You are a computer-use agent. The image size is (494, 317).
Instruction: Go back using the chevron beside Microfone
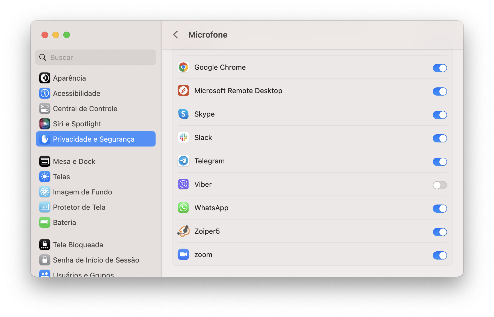(176, 35)
